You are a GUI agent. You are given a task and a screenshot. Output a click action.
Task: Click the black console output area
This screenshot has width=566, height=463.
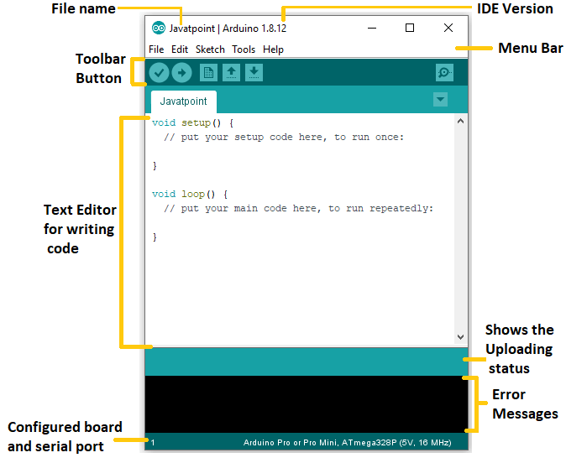(x=307, y=403)
